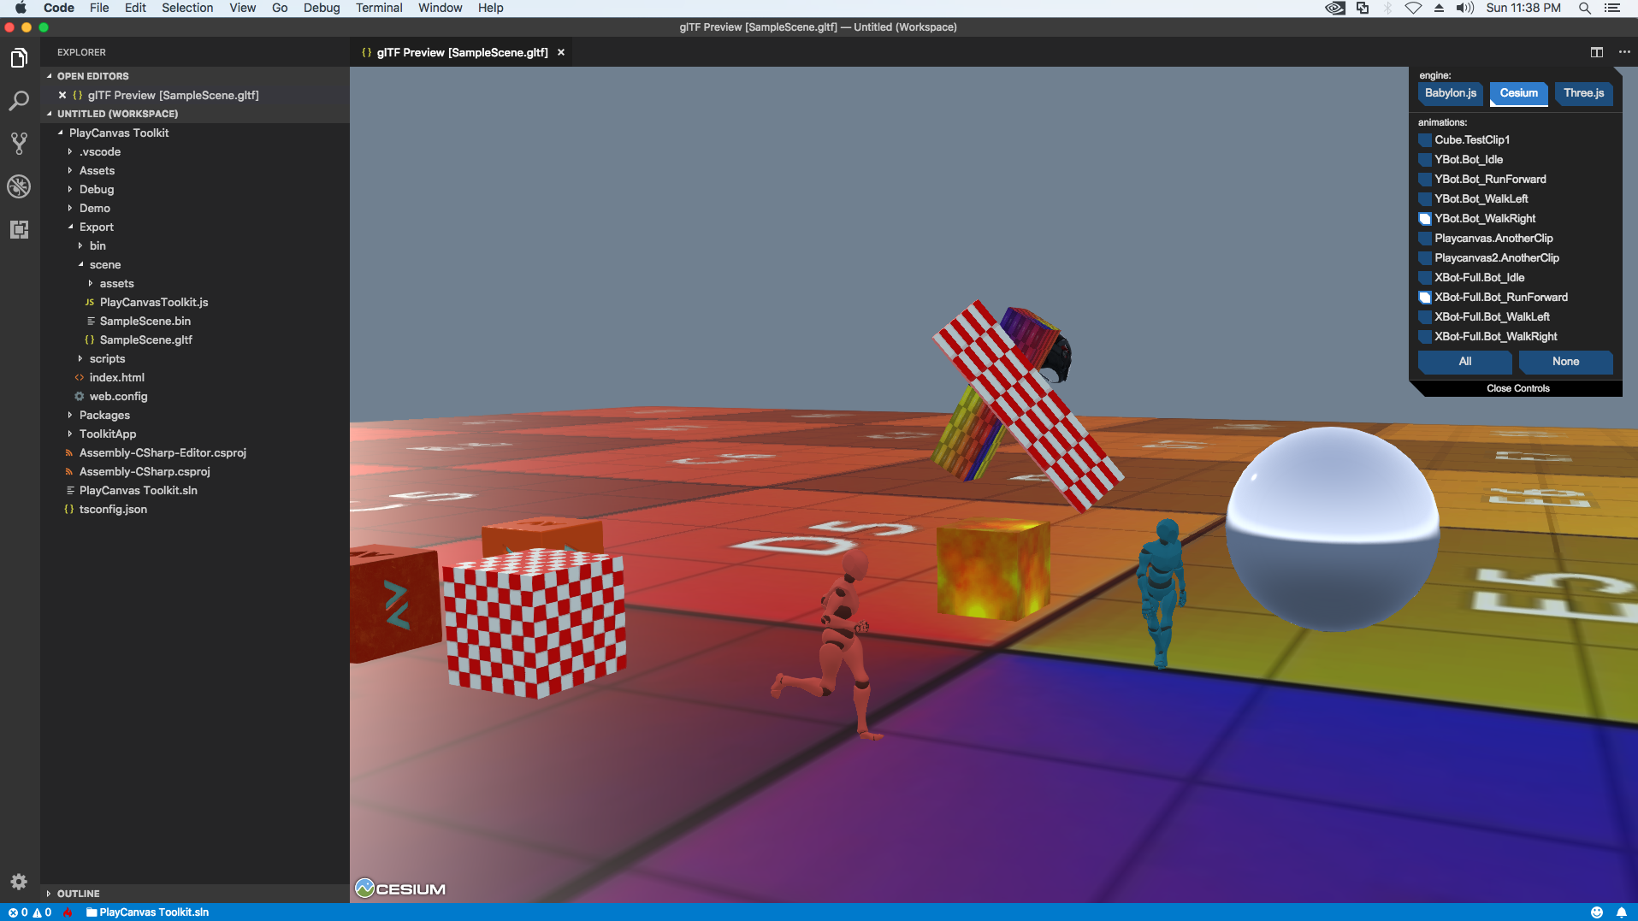Click the Split Editor icon
The width and height of the screenshot is (1638, 921).
pos(1597,52)
